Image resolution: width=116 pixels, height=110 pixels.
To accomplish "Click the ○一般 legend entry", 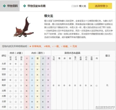I will (56, 46).
